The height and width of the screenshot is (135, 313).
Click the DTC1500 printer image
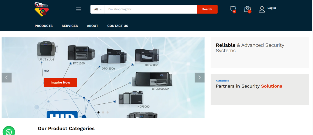[x=81, y=52]
